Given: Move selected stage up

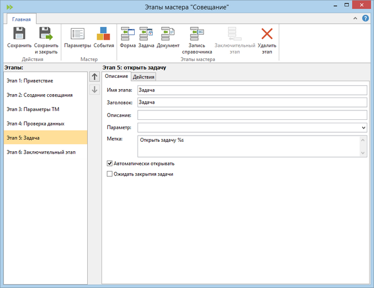Looking at the screenshot, I should [x=95, y=77].
